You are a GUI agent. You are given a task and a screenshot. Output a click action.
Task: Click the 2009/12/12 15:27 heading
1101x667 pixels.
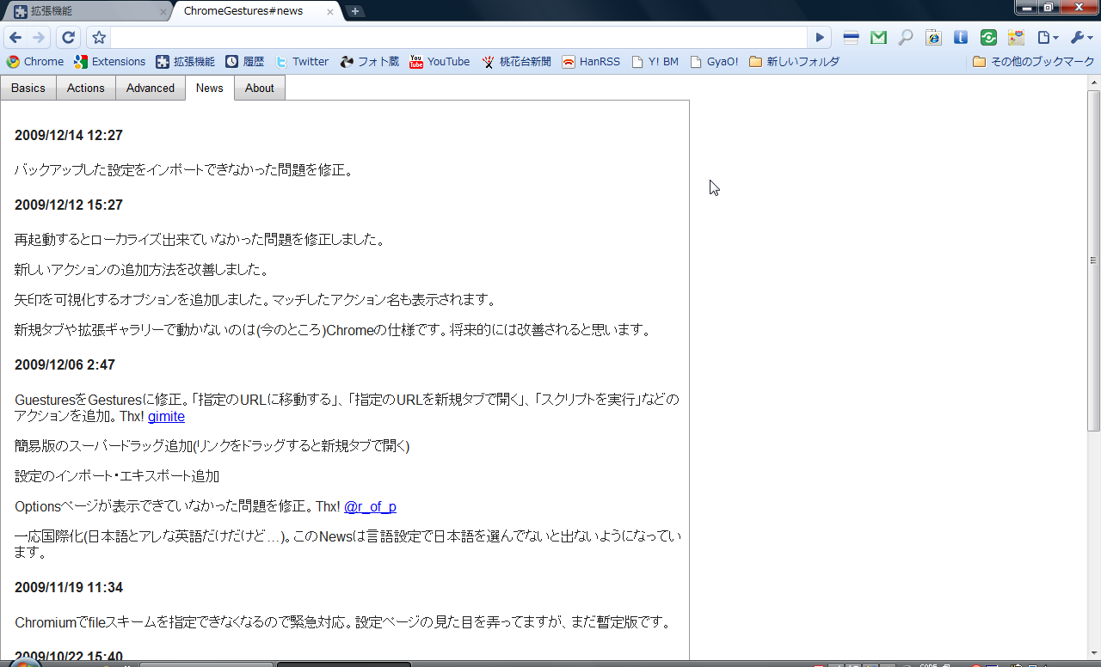coord(69,205)
